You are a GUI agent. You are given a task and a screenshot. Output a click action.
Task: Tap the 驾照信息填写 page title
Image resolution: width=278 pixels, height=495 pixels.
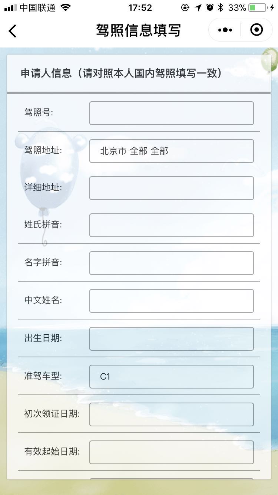pyautogui.click(x=138, y=30)
